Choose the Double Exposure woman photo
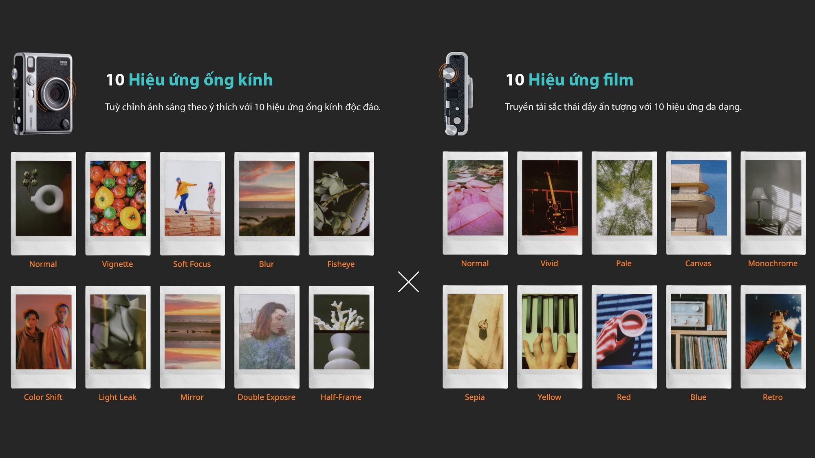815x458 pixels. (267, 337)
